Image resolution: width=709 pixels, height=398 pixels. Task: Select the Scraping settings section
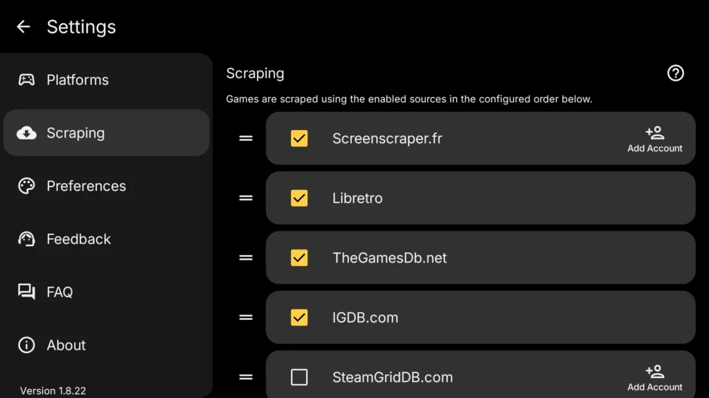(x=106, y=133)
